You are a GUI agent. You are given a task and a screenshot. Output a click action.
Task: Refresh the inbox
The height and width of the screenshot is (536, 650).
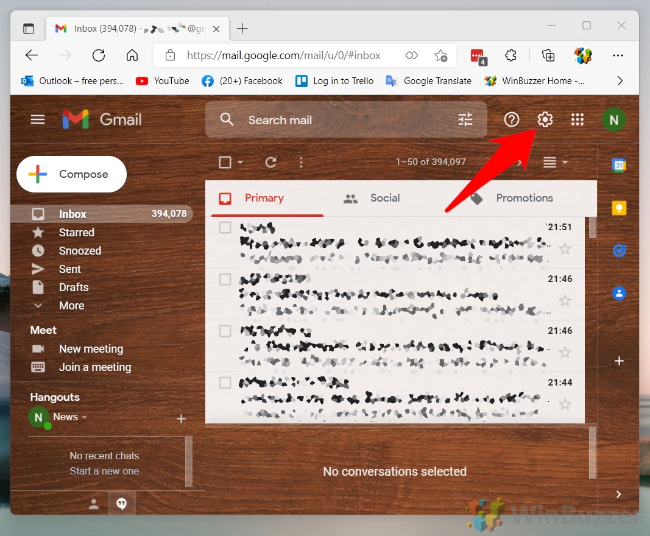[x=271, y=162]
